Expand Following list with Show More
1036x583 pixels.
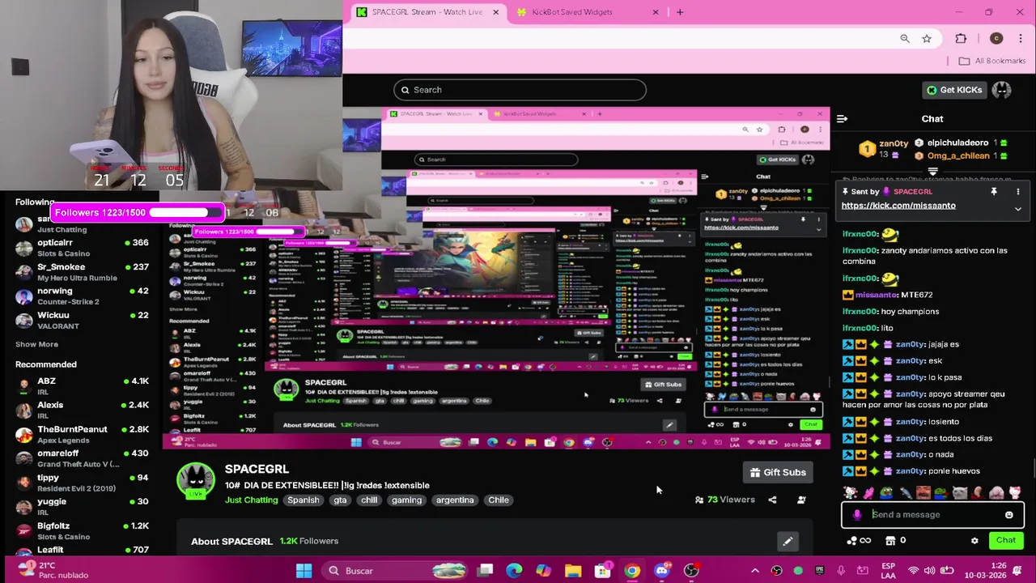36,345
